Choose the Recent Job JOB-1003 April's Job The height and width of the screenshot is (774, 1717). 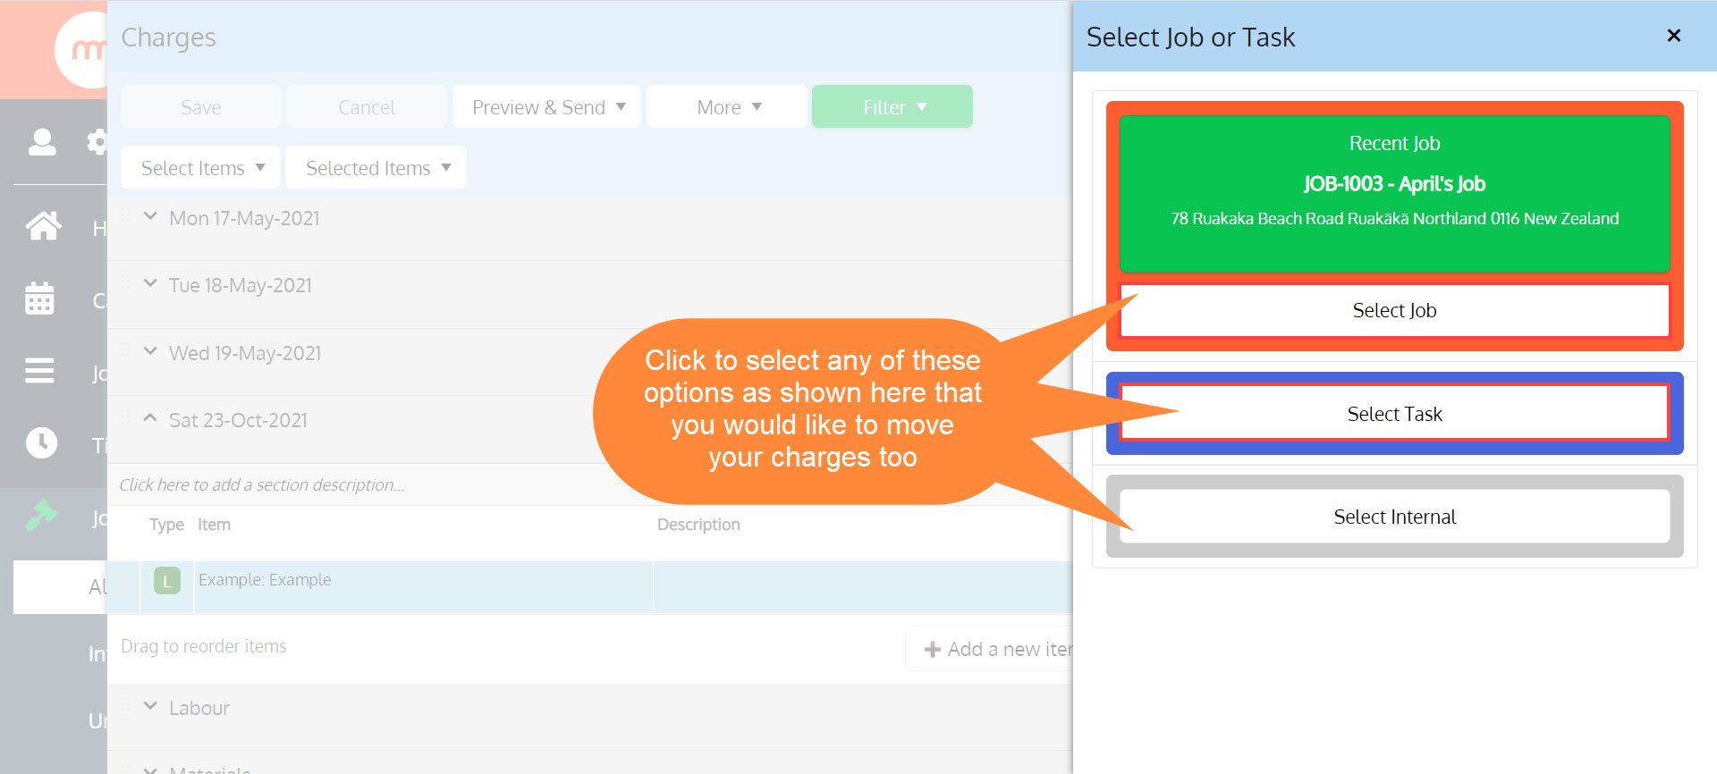1394,193
